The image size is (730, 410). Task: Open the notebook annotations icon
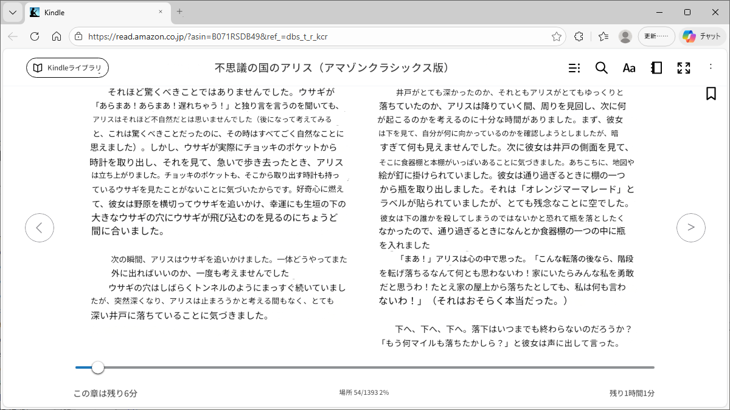[x=656, y=68]
